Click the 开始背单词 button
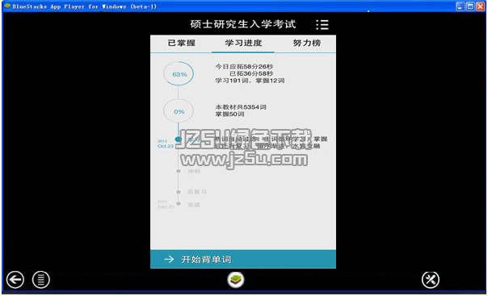Image resolution: width=488 pixels, height=296 pixels. pos(243,259)
